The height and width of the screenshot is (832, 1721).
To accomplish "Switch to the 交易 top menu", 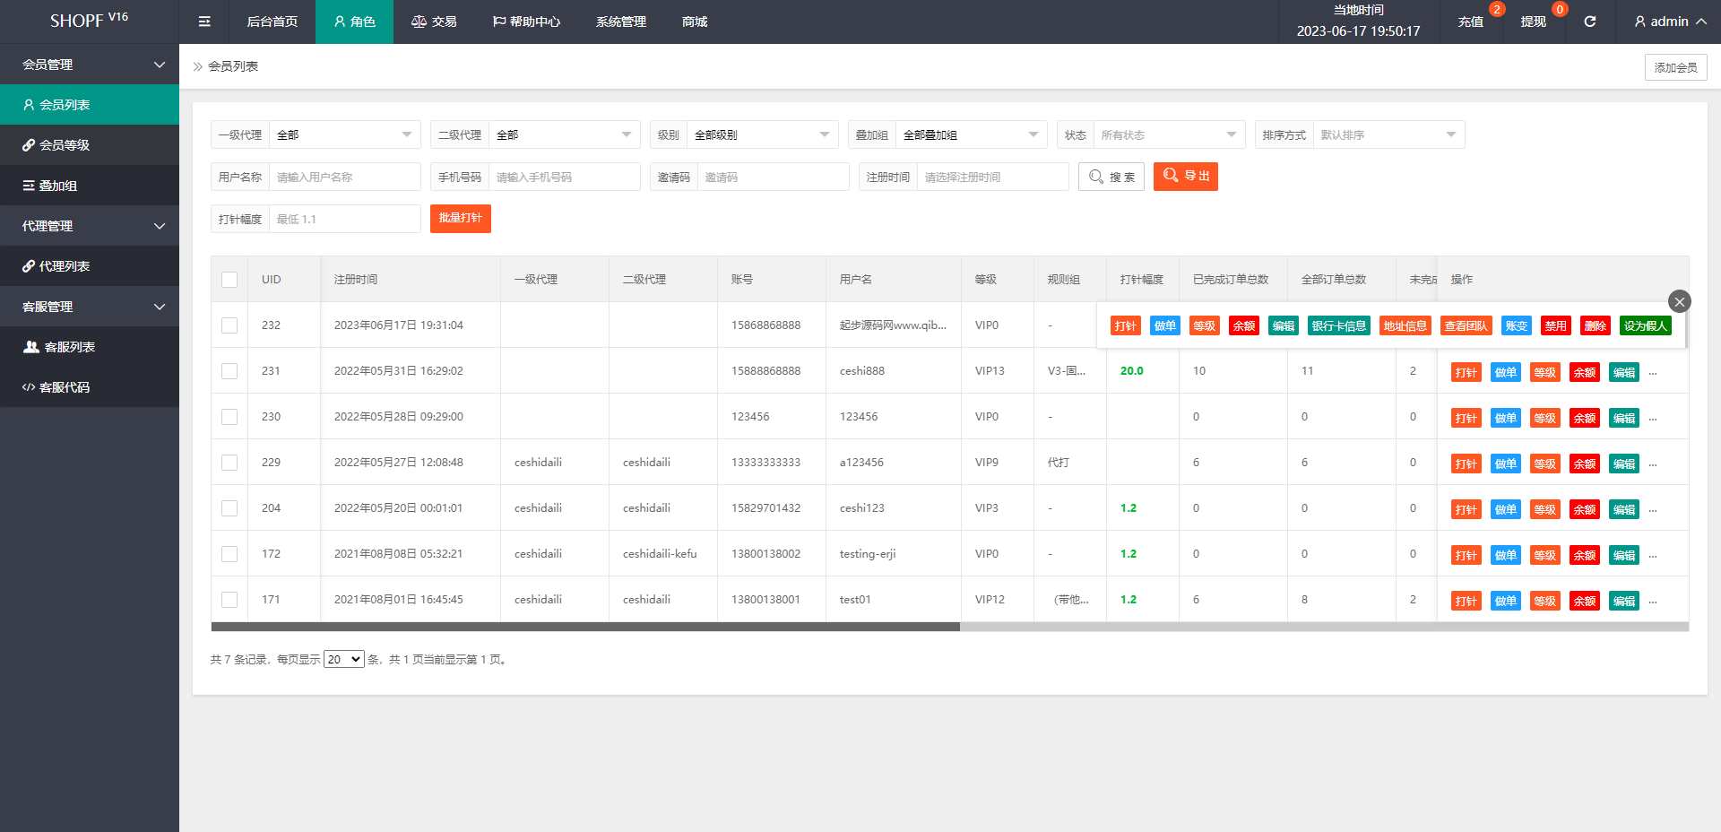I will pyautogui.click(x=434, y=22).
